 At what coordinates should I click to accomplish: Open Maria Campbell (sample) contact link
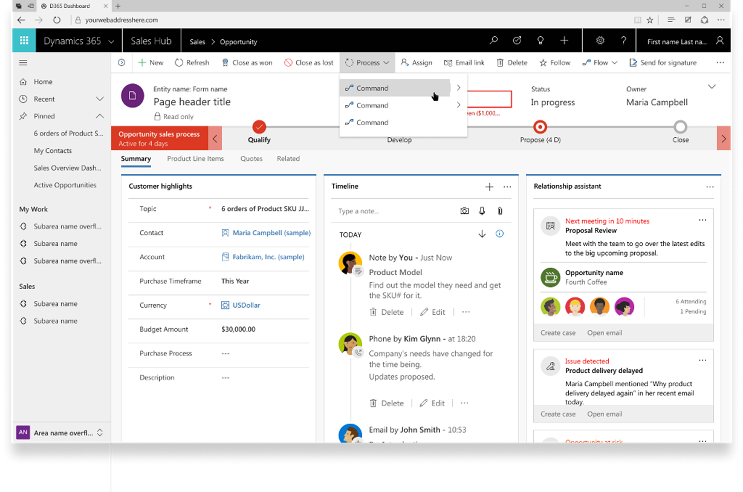[x=271, y=233]
